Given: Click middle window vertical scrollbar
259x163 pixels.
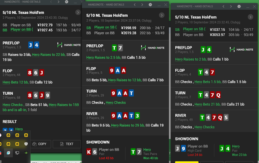Looking at the screenshot, I should tap(169, 83).
